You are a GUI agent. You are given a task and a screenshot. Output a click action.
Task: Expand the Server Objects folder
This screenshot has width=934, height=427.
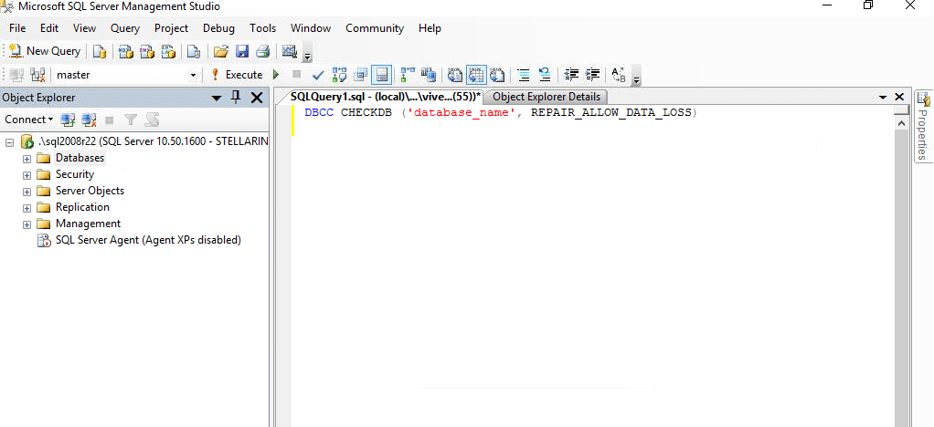pyautogui.click(x=27, y=193)
